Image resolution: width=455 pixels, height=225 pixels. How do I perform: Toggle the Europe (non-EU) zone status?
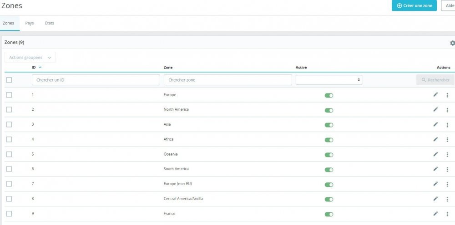(x=329, y=185)
